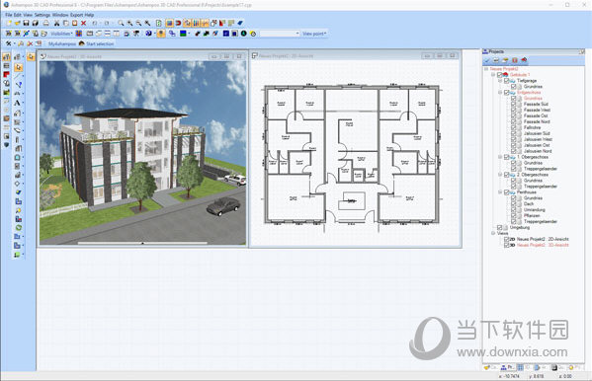Screen dimensions: 592x381
Task: Click the Print icon in toolbar
Action: [x=45, y=24]
